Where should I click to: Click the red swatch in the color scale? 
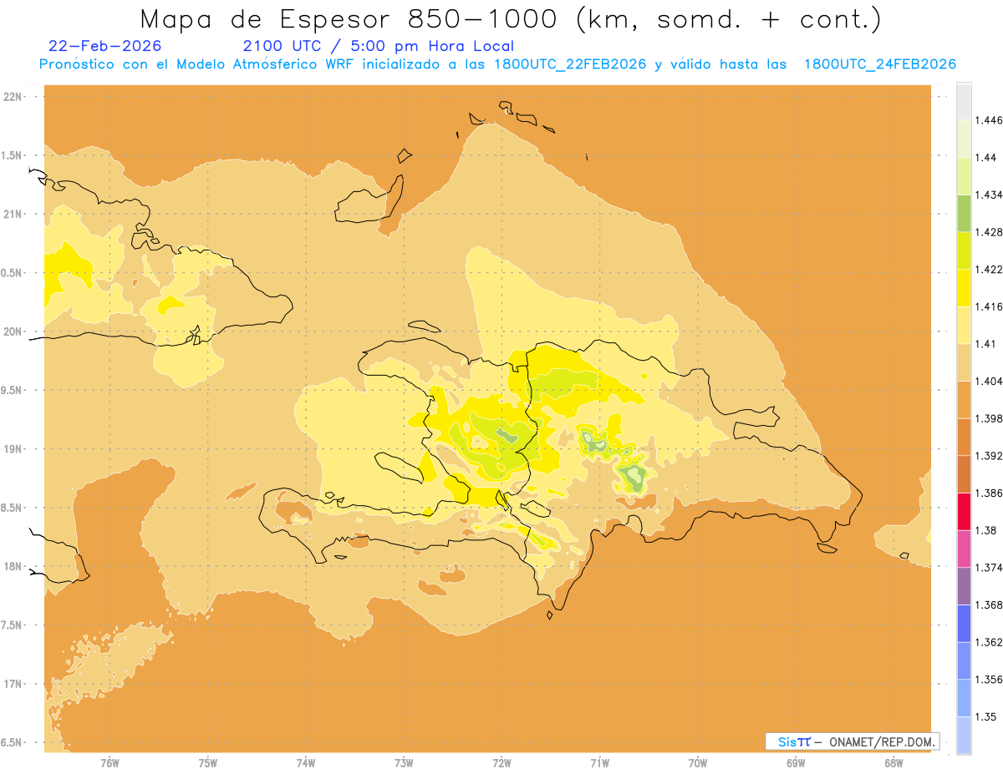coord(964,512)
